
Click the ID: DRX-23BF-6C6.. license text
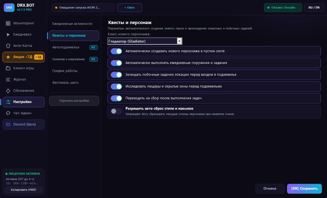coord(22,183)
